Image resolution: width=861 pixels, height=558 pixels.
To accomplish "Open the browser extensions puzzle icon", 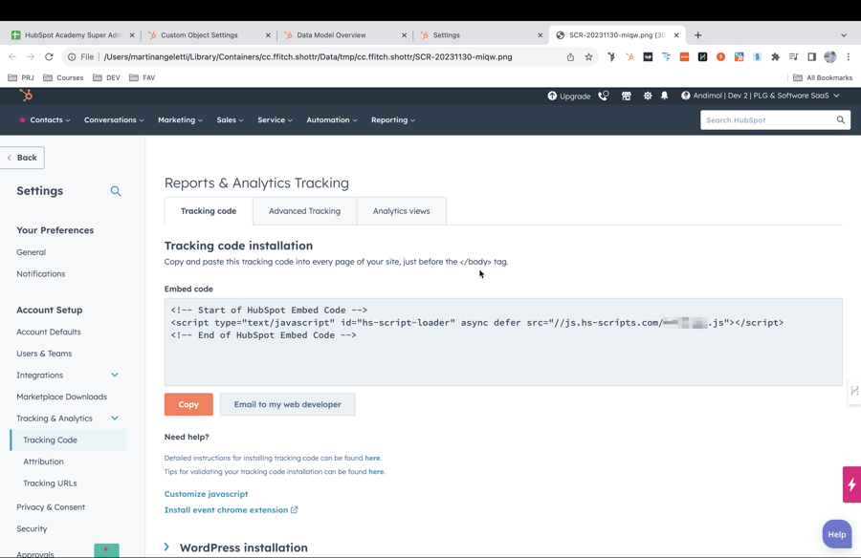I will point(775,57).
